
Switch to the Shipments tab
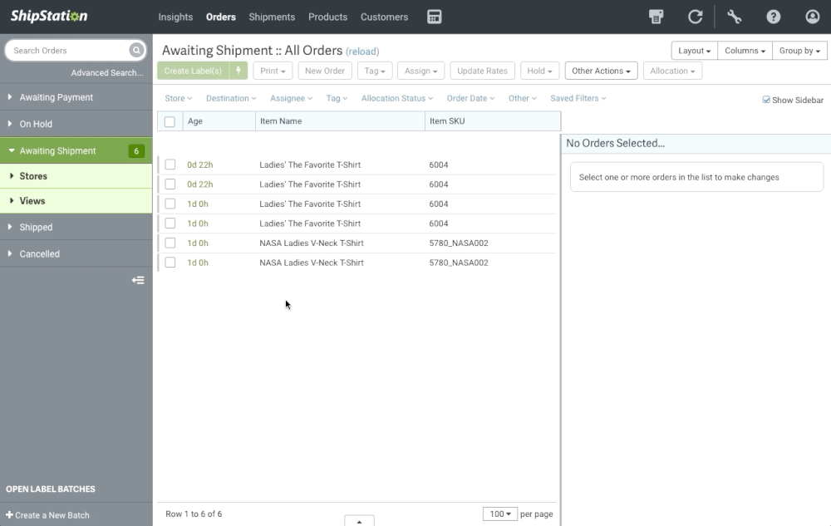[x=272, y=17]
